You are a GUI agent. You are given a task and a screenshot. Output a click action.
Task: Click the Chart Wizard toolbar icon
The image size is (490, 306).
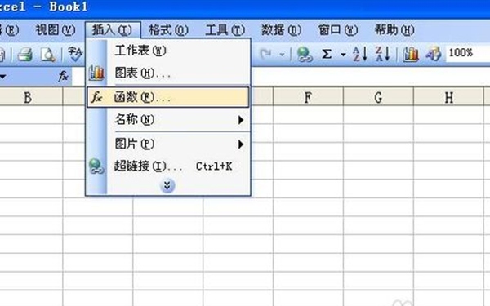click(411, 54)
